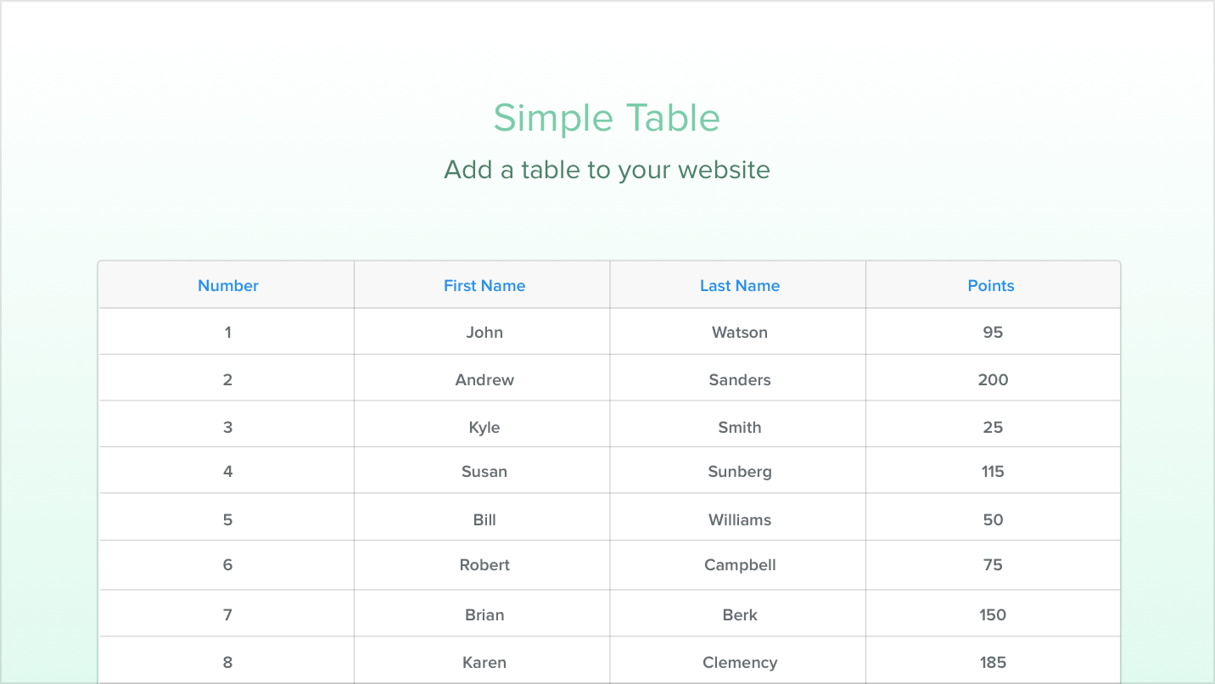Select the cell showing Karen

[483, 661]
